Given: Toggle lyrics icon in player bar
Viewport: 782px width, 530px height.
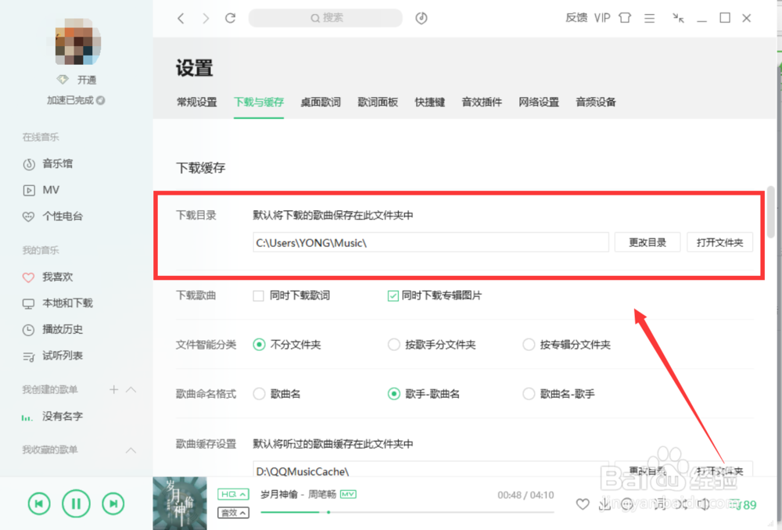Looking at the screenshot, I should pyautogui.click(x=660, y=504).
